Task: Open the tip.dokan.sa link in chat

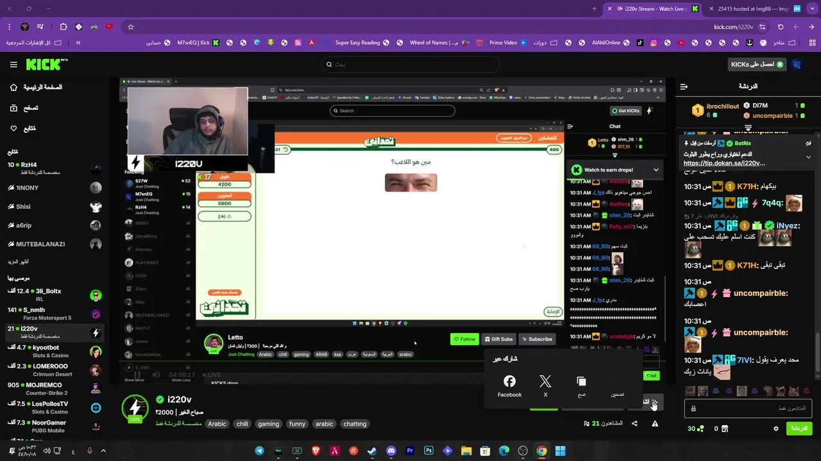Action: pos(724,163)
